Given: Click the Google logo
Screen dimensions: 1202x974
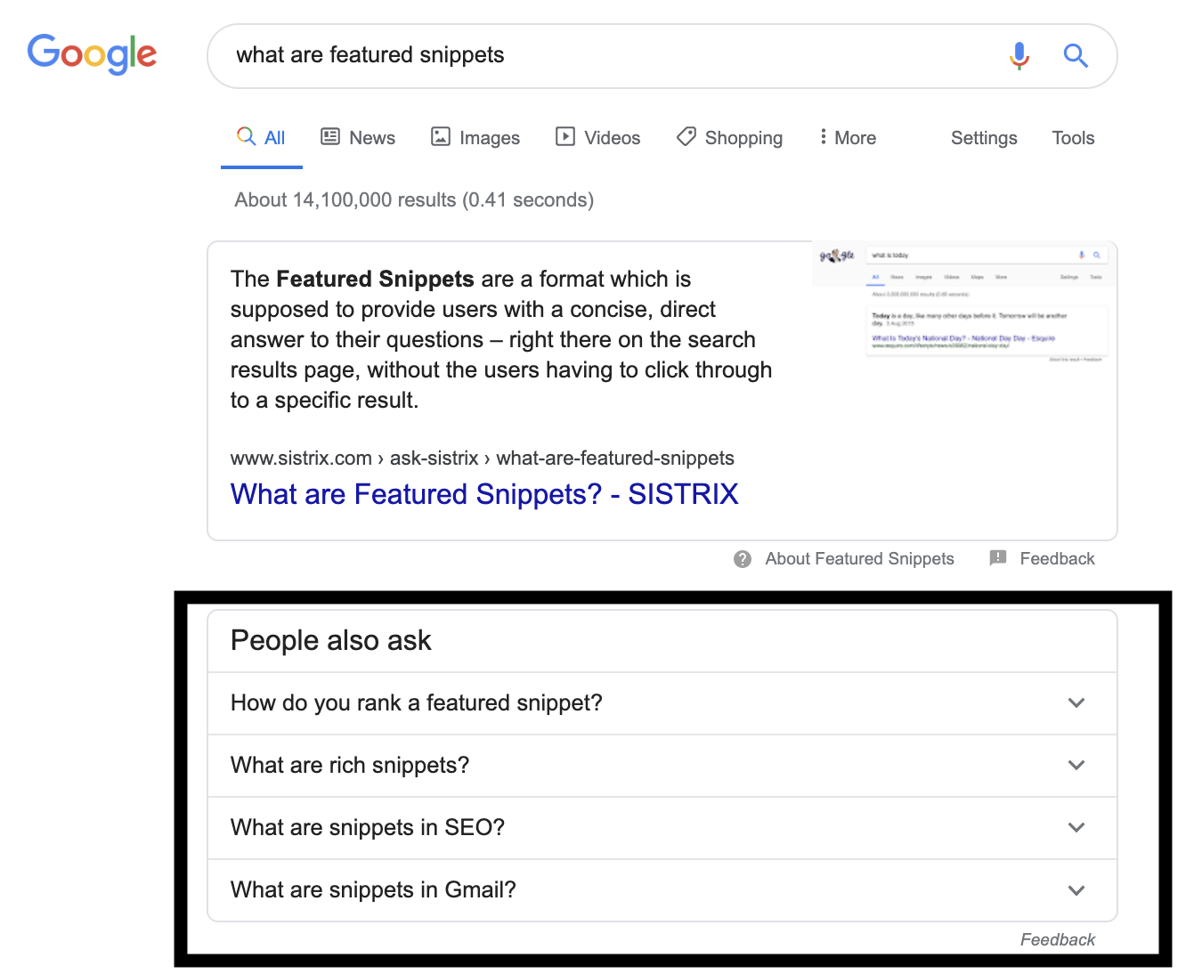Looking at the screenshot, I should tap(92, 54).
